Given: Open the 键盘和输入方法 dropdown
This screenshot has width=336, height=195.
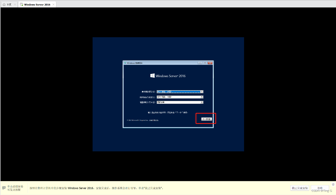Looking at the screenshot, I should (x=202, y=102).
